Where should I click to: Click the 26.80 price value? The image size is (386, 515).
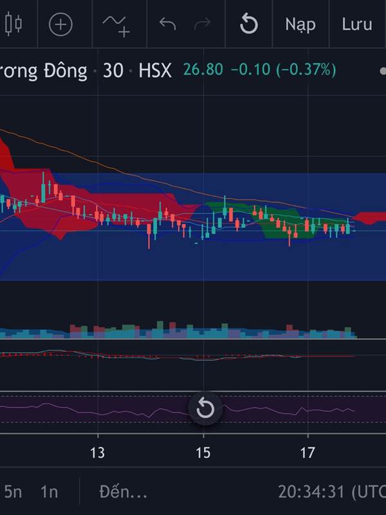pyautogui.click(x=203, y=70)
